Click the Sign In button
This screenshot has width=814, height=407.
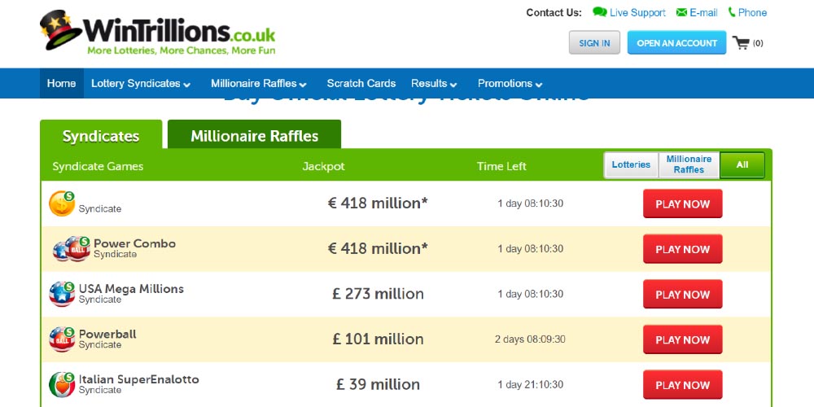click(594, 43)
